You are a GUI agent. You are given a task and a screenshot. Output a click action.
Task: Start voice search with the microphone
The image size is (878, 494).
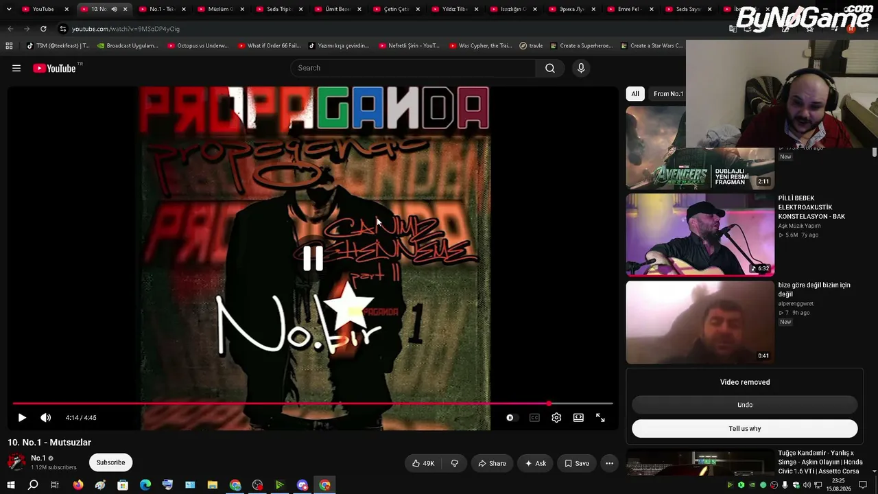[x=581, y=68]
